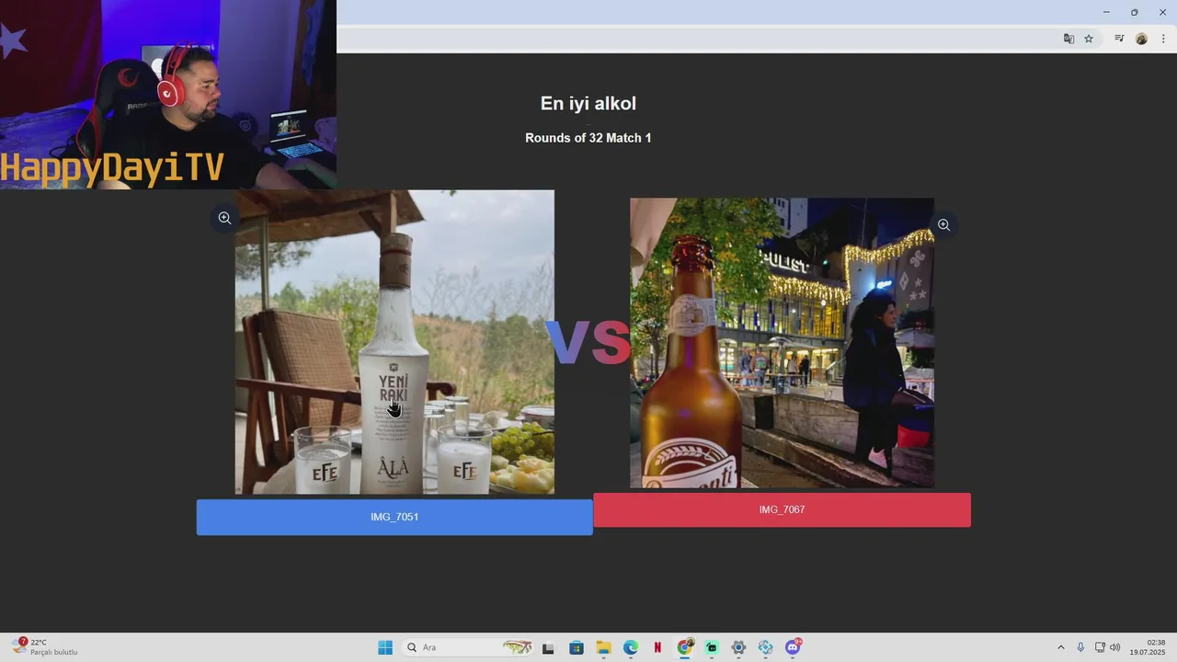This screenshot has width=1177, height=662.
Task: Open the blue diamond app in taskbar
Action: click(x=766, y=647)
